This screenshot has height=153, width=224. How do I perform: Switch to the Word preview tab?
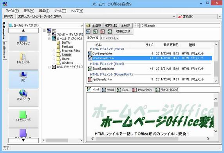pyautogui.click(x=108, y=90)
